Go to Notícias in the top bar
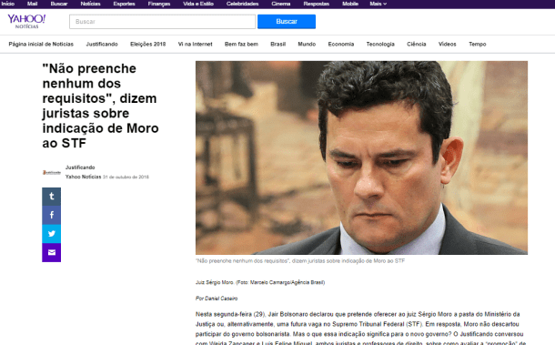The image size is (555, 345). (x=90, y=4)
